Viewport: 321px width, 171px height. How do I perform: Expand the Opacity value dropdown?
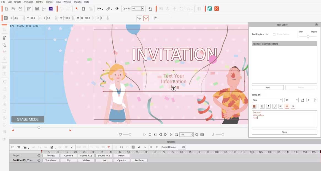142,9
